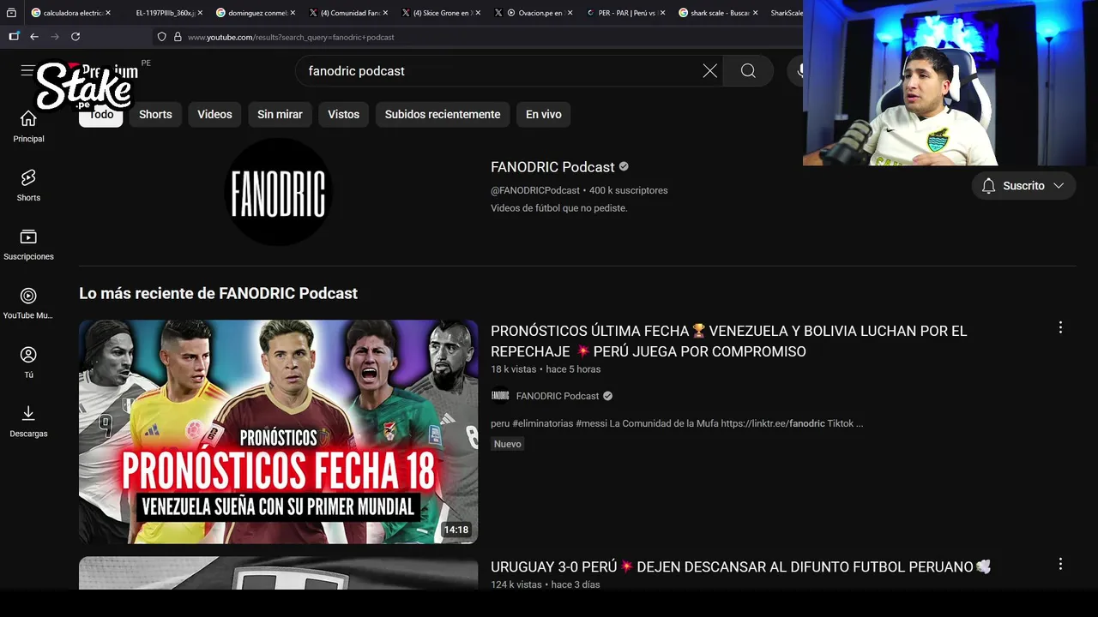Play the PRONÓSTICOS FECHA 18 thumbnail
Screen dimensions: 1098x617
click(x=278, y=432)
